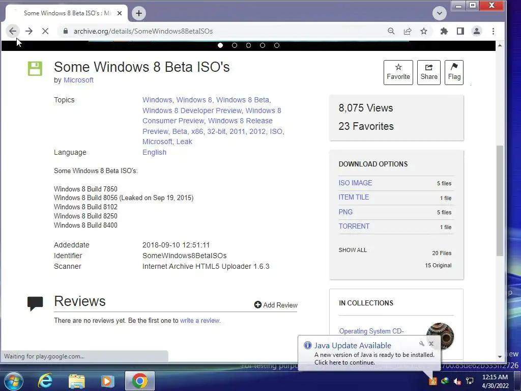Viewport: 521px width, 391px height.
Task: Expand the PNG download option
Action: click(x=345, y=212)
